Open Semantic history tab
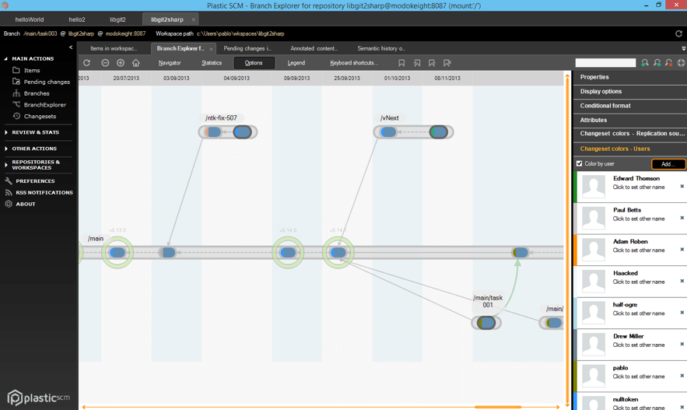The height and width of the screenshot is (410, 687). (x=381, y=48)
